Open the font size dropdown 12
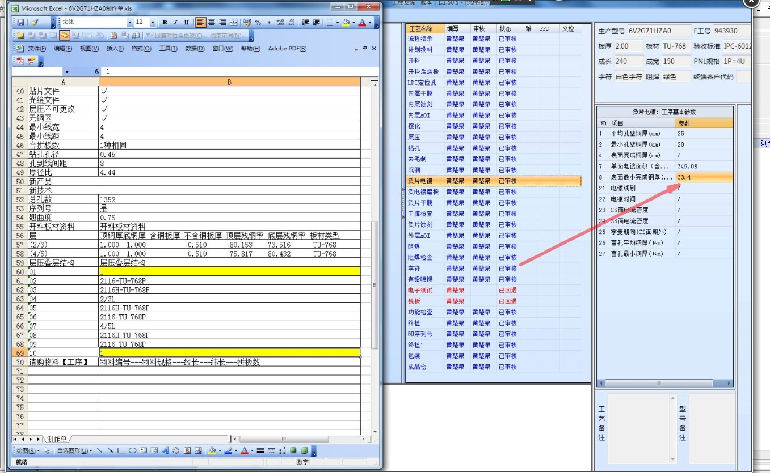The height and width of the screenshot is (473, 770). (153, 22)
